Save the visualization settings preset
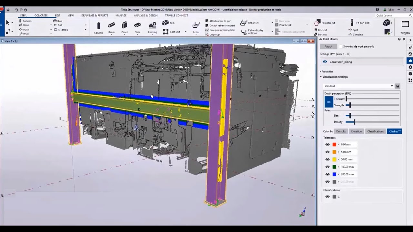 pyautogui.click(x=398, y=86)
